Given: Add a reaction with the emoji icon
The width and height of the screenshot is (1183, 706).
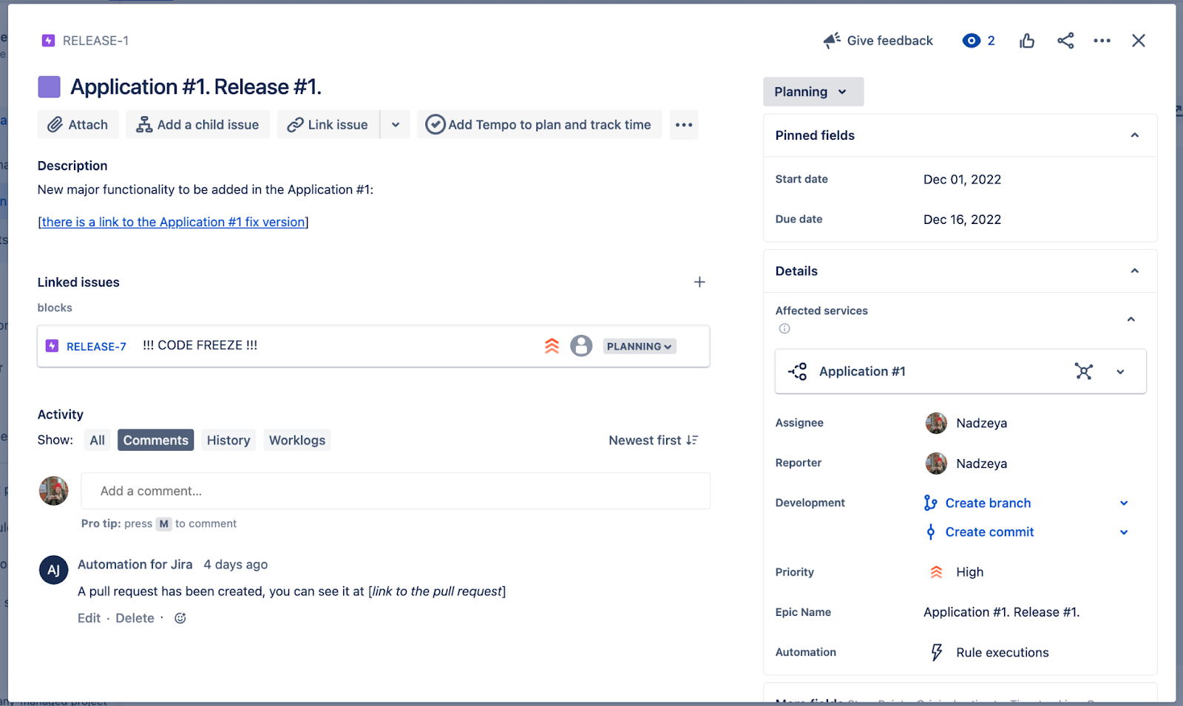Looking at the screenshot, I should tap(180, 618).
